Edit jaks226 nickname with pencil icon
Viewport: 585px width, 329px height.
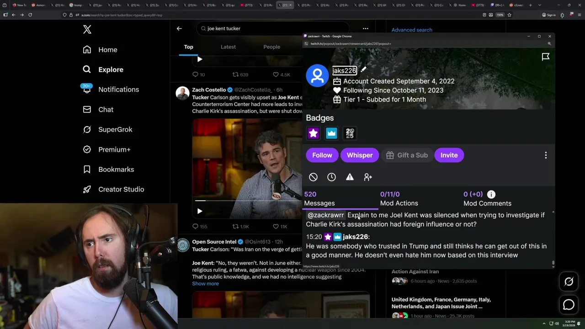point(363,70)
